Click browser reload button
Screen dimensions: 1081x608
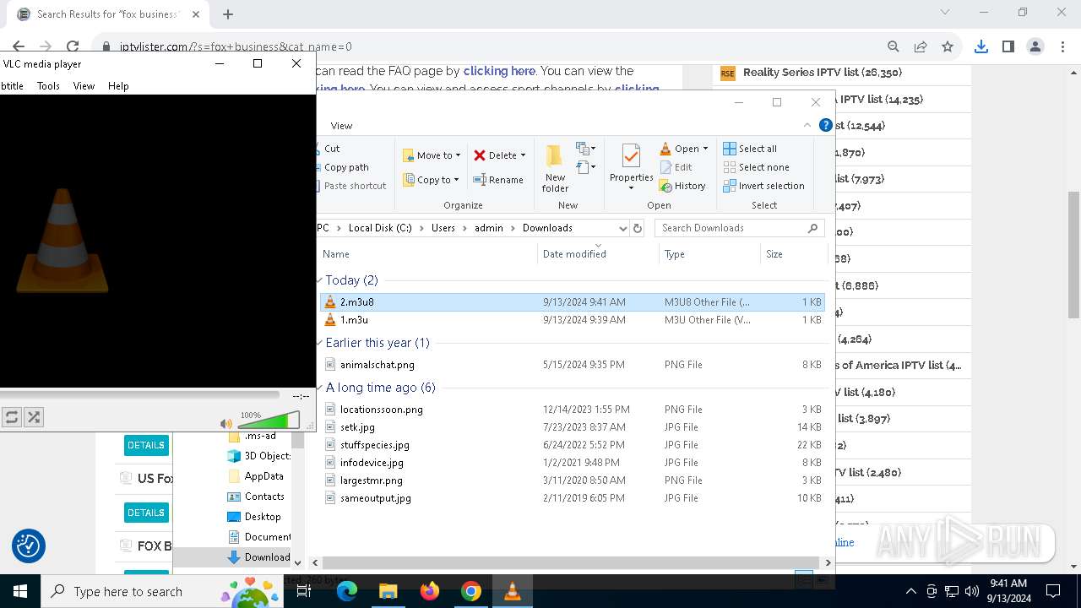(x=73, y=47)
